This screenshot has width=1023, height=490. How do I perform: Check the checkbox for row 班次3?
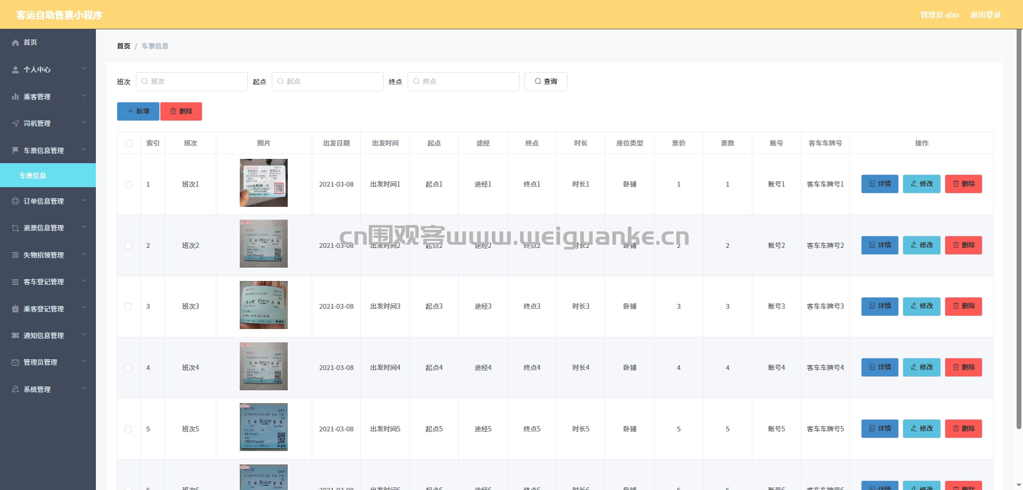[128, 307]
